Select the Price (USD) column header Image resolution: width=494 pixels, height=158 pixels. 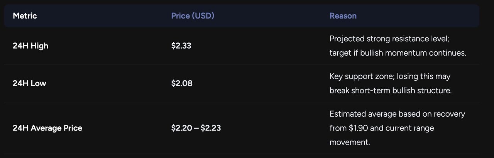coord(193,16)
